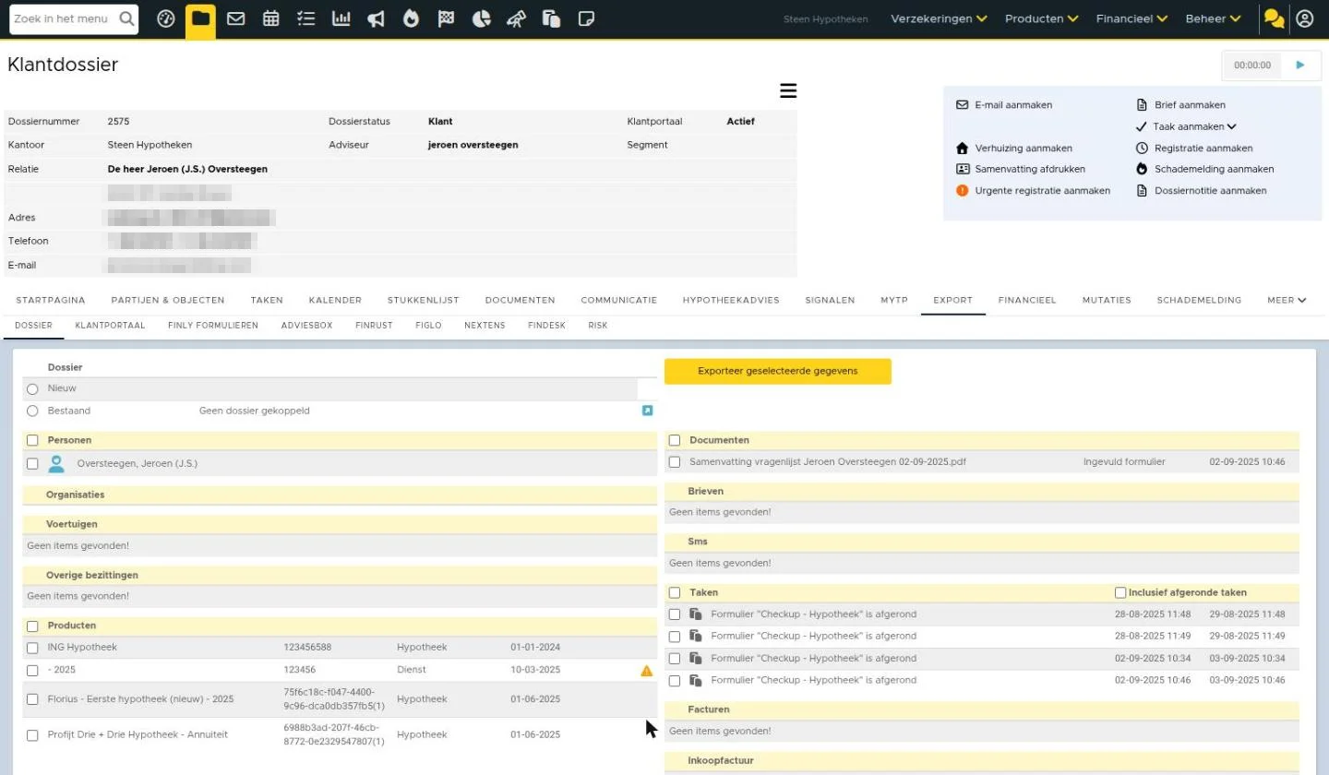
Task: Expand the Producten dropdown menu
Action: (x=1041, y=18)
